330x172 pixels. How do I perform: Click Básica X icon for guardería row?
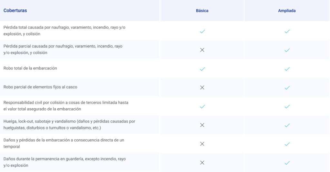click(202, 163)
